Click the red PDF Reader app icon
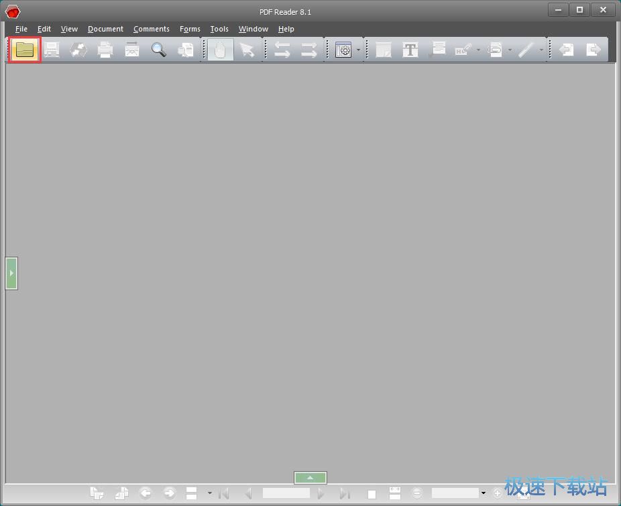This screenshot has width=621, height=506. coord(13,11)
